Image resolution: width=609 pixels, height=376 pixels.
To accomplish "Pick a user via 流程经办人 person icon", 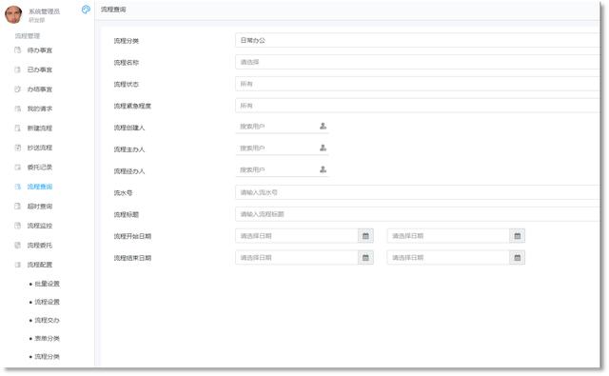I will click(x=323, y=169).
